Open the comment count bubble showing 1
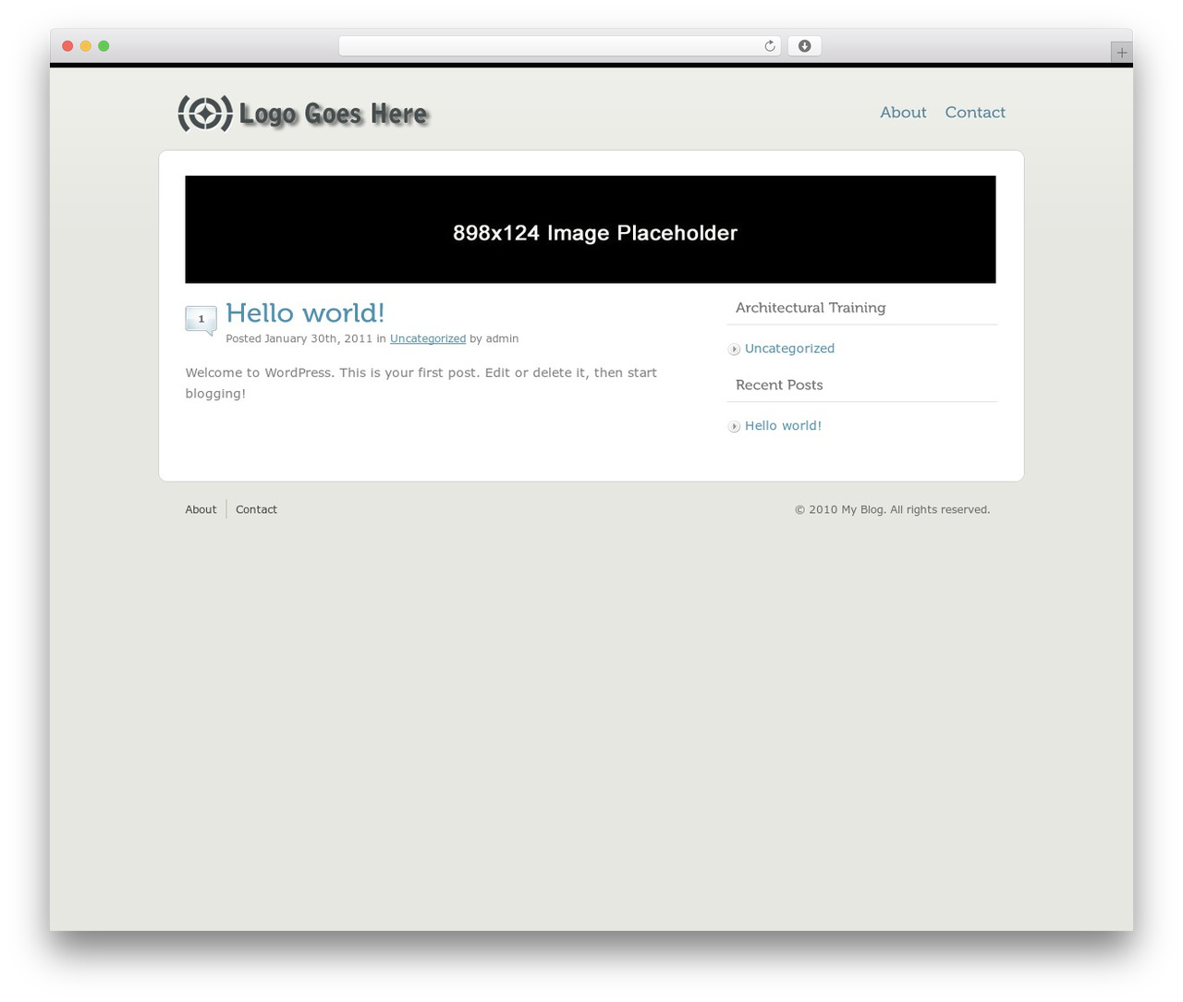 (x=201, y=320)
